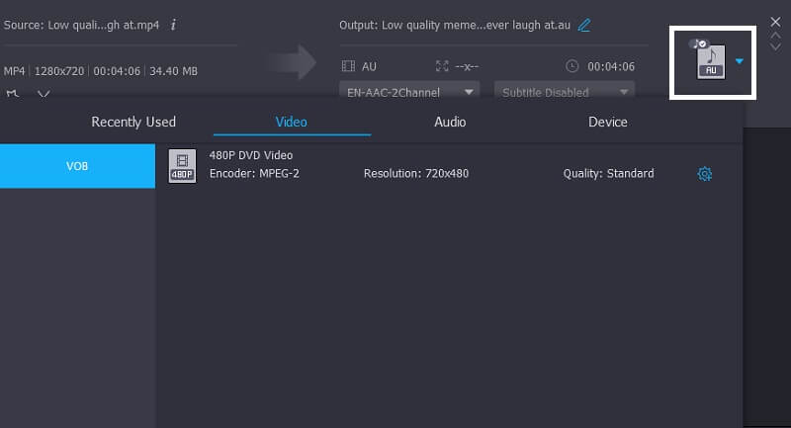
Task: Expand the output format dropdown arrow
Action: click(x=740, y=61)
